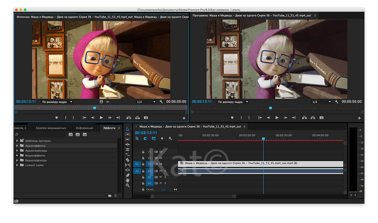Image resolution: width=378 pixels, height=223 pixels.
Task: Export frame camera icon in Source monitor
Action: (x=146, y=117)
